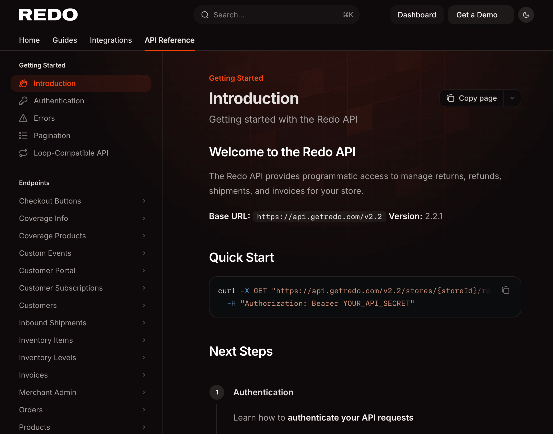
Task: Expand the Checkout Buttons section chevron
Action: (x=144, y=201)
